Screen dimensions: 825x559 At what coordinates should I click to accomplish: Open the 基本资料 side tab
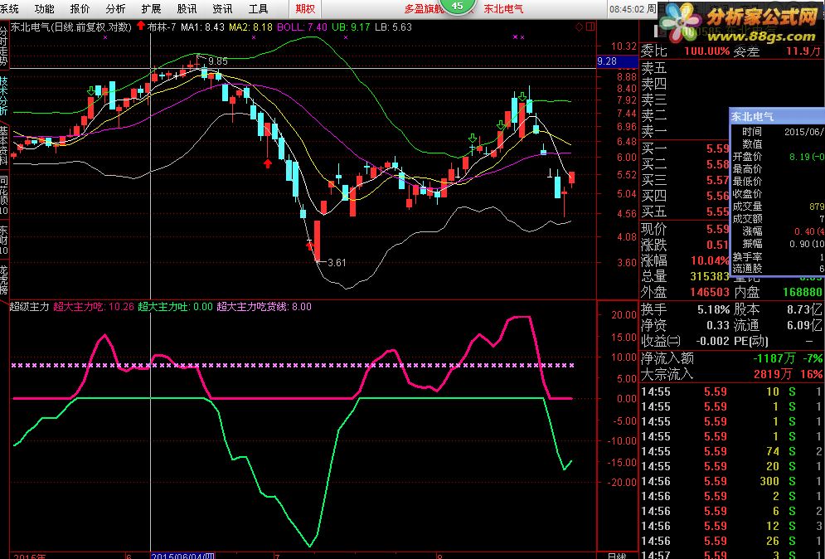3,145
